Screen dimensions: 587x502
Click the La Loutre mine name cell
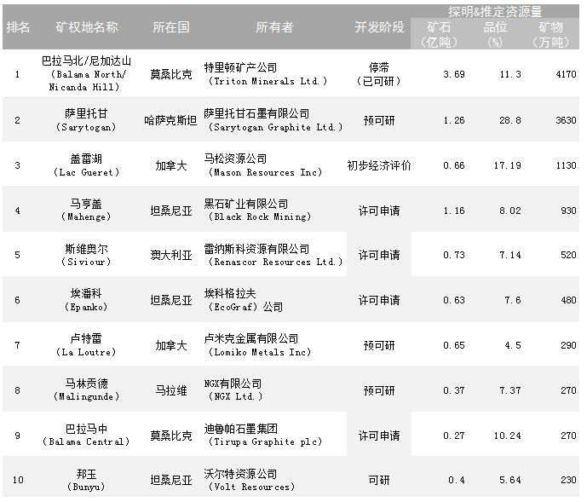[86, 345]
